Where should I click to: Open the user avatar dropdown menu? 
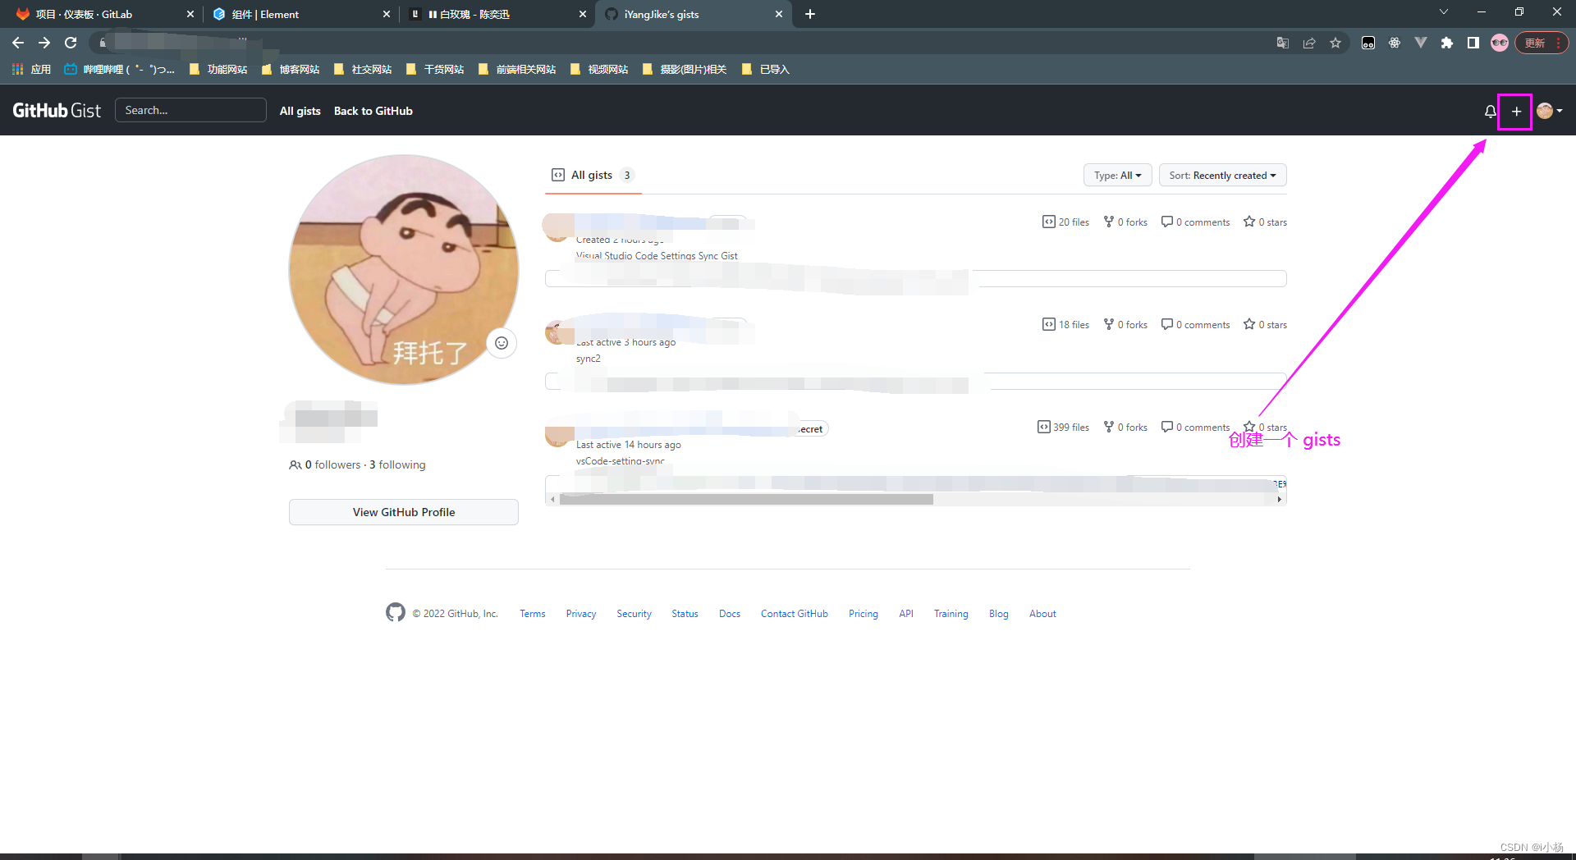[x=1549, y=111]
